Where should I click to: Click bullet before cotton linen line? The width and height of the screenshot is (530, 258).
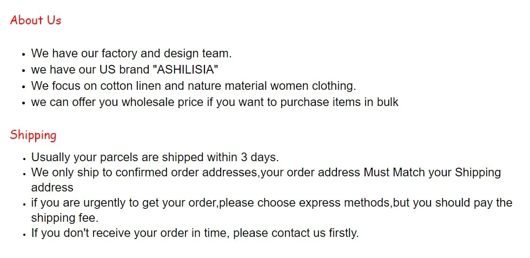click(x=24, y=88)
